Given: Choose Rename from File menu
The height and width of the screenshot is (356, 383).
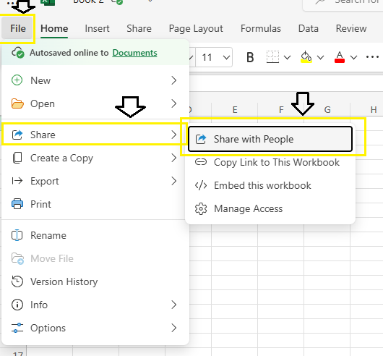Looking at the screenshot, I should (95, 235).
